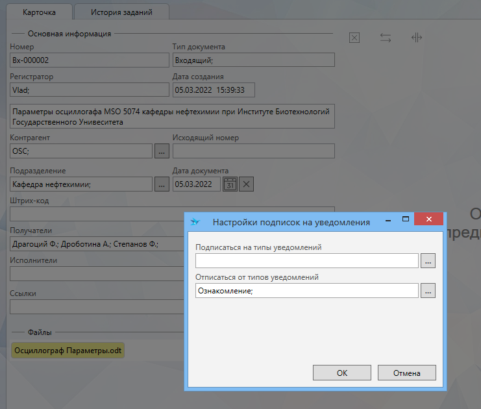Open the Осциллограф Параметры.odt file
Image resolution: width=481 pixels, height=409 pixels.
(x=68, y=351)
